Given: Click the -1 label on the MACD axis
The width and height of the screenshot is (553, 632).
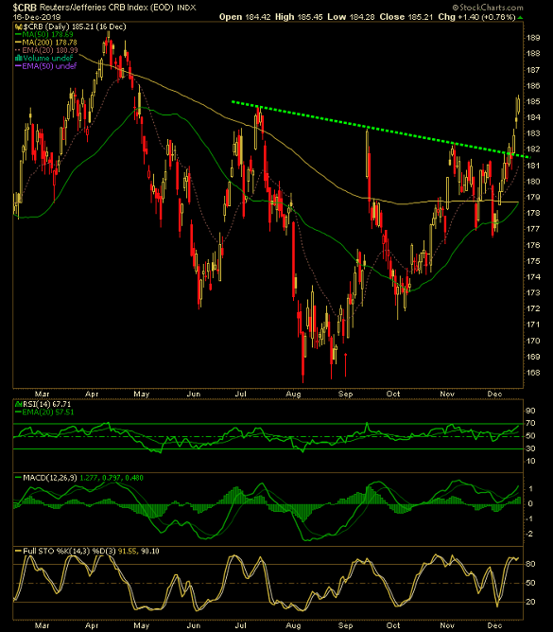Looking at the screenshot, I should (x=529, y=519).
